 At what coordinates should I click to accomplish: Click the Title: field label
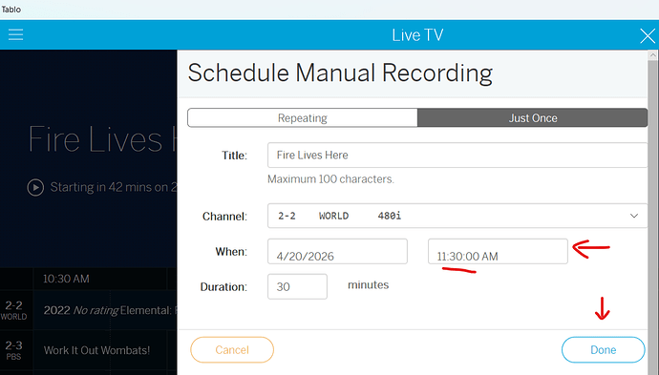235,156
